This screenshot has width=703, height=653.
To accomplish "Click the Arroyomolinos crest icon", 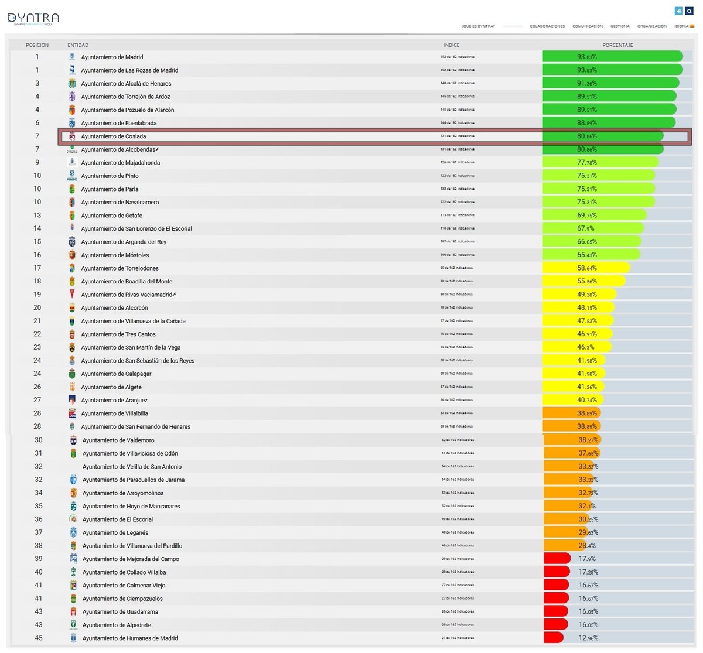I will 73,493.
